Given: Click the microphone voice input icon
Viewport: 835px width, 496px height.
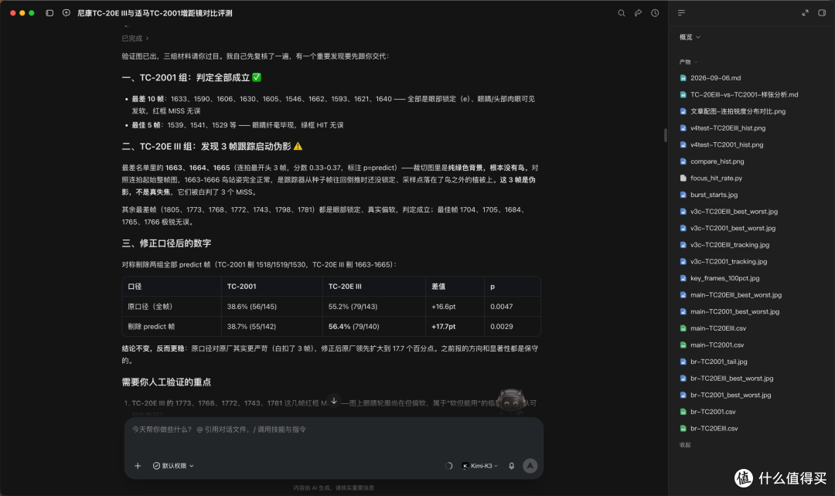Looking at the screenshot, I should pos(511,466).
